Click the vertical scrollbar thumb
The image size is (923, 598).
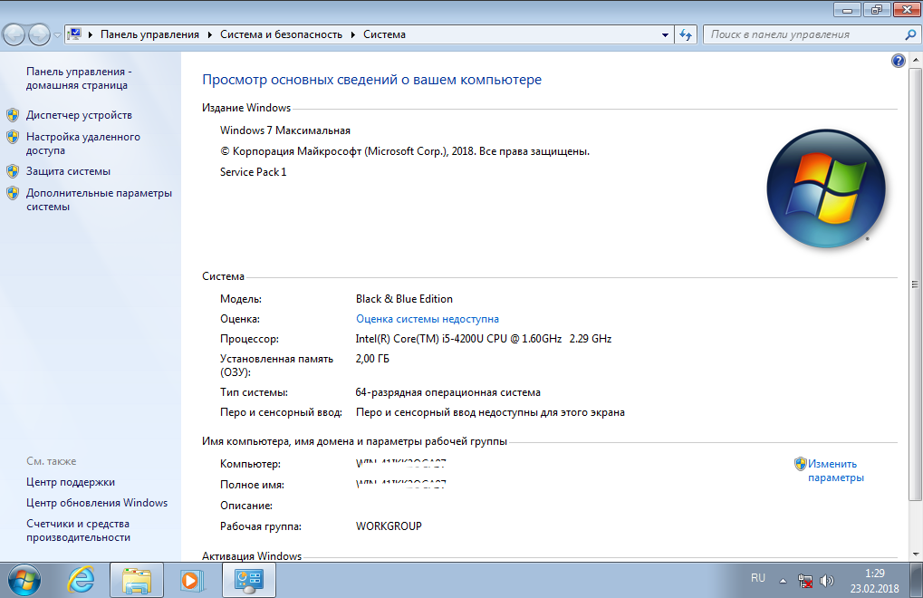[916, 284]
